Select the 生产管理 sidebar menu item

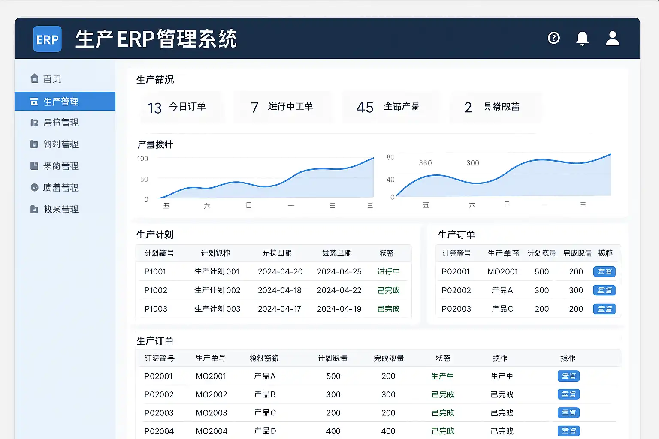click(x=61, y=102)
